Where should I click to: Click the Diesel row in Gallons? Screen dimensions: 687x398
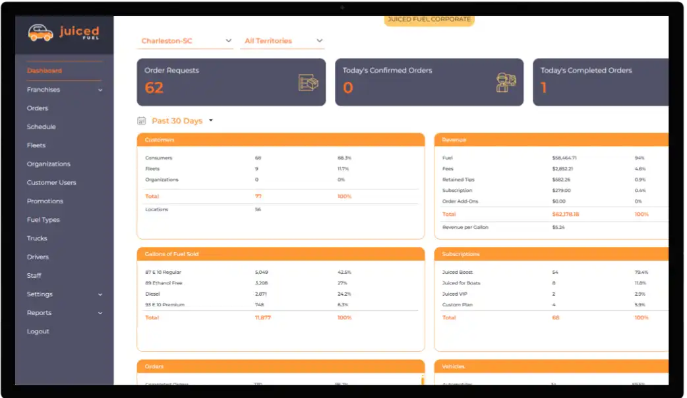(281, 294)
